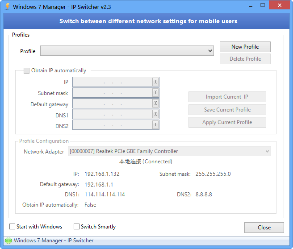Click the subnet mask value 255.255.255.0
293x249 pixels.
click(213, 174)
